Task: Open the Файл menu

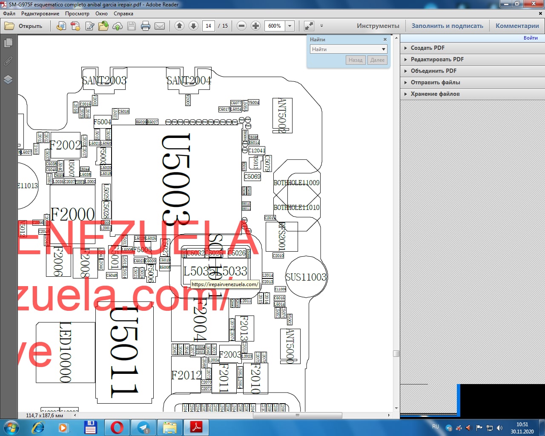Action: [x=9, y=14]
